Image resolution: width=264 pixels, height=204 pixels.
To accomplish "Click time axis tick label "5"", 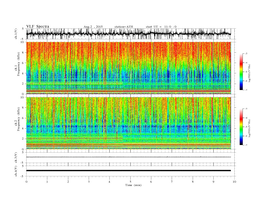I will [x=130, y=182].
